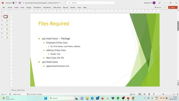Open the weather widget on taskbar
This screenshot has height=101, width=179.
click(9, 98)
